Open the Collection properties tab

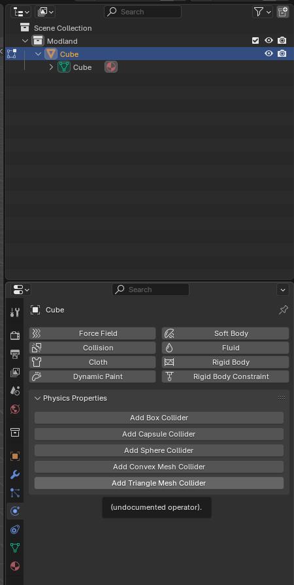point(15,433)
